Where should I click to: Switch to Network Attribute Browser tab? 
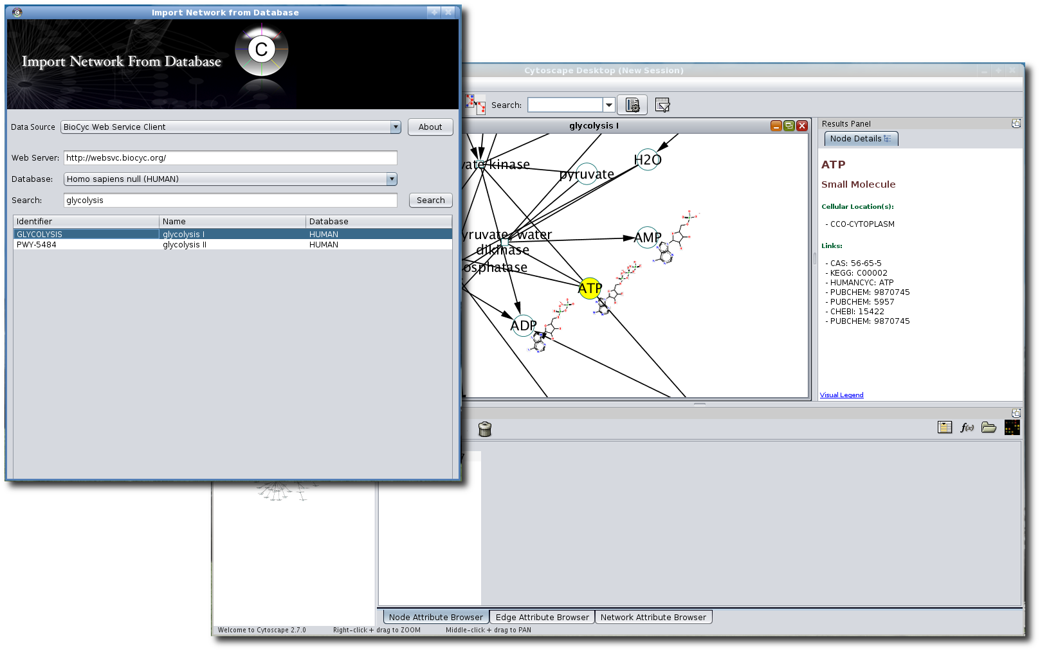coord(653,617)
